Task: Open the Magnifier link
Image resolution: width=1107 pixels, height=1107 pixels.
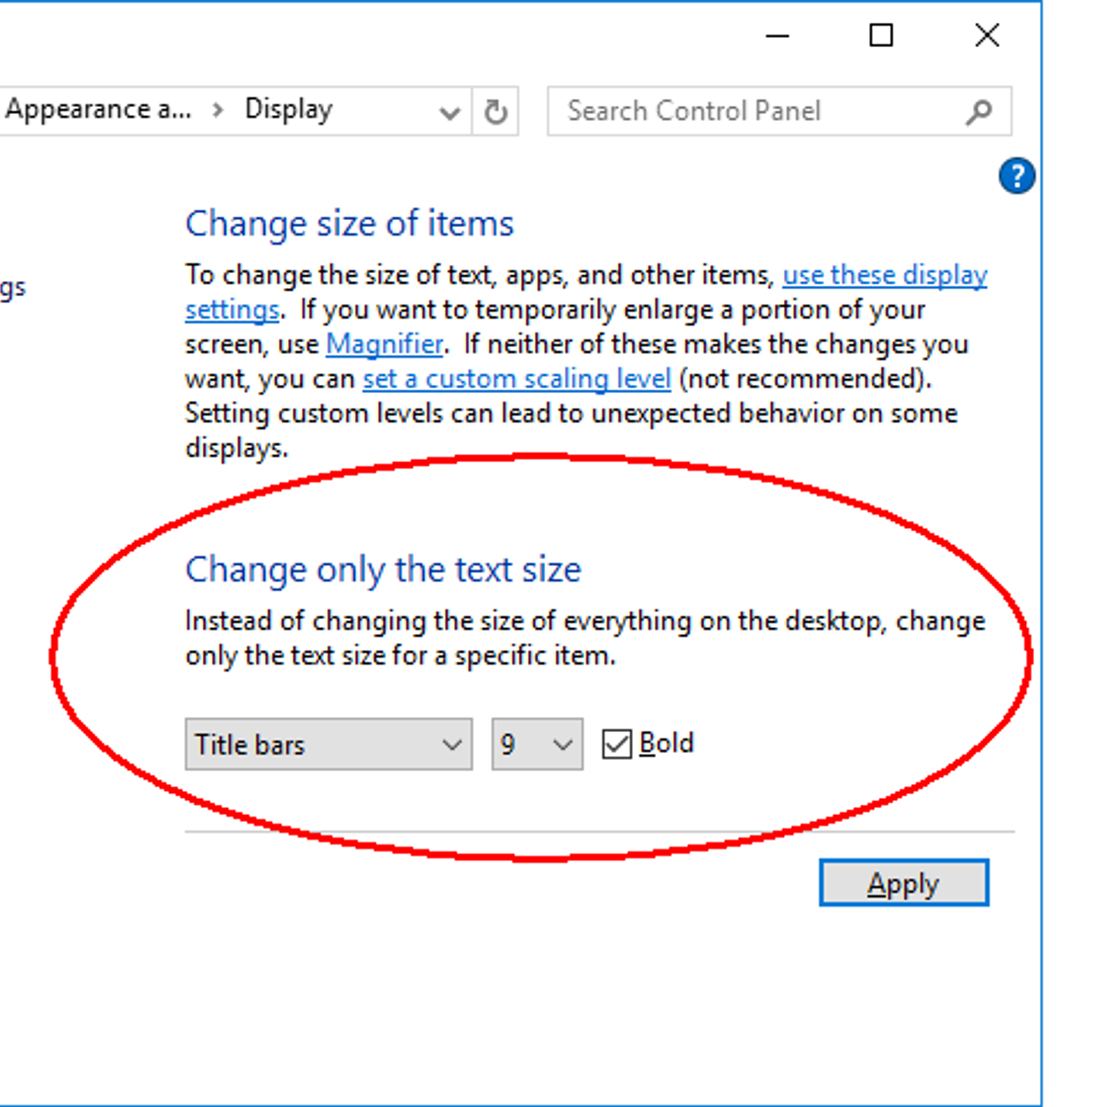Action: pyautogui.click(x=385, y=344)
